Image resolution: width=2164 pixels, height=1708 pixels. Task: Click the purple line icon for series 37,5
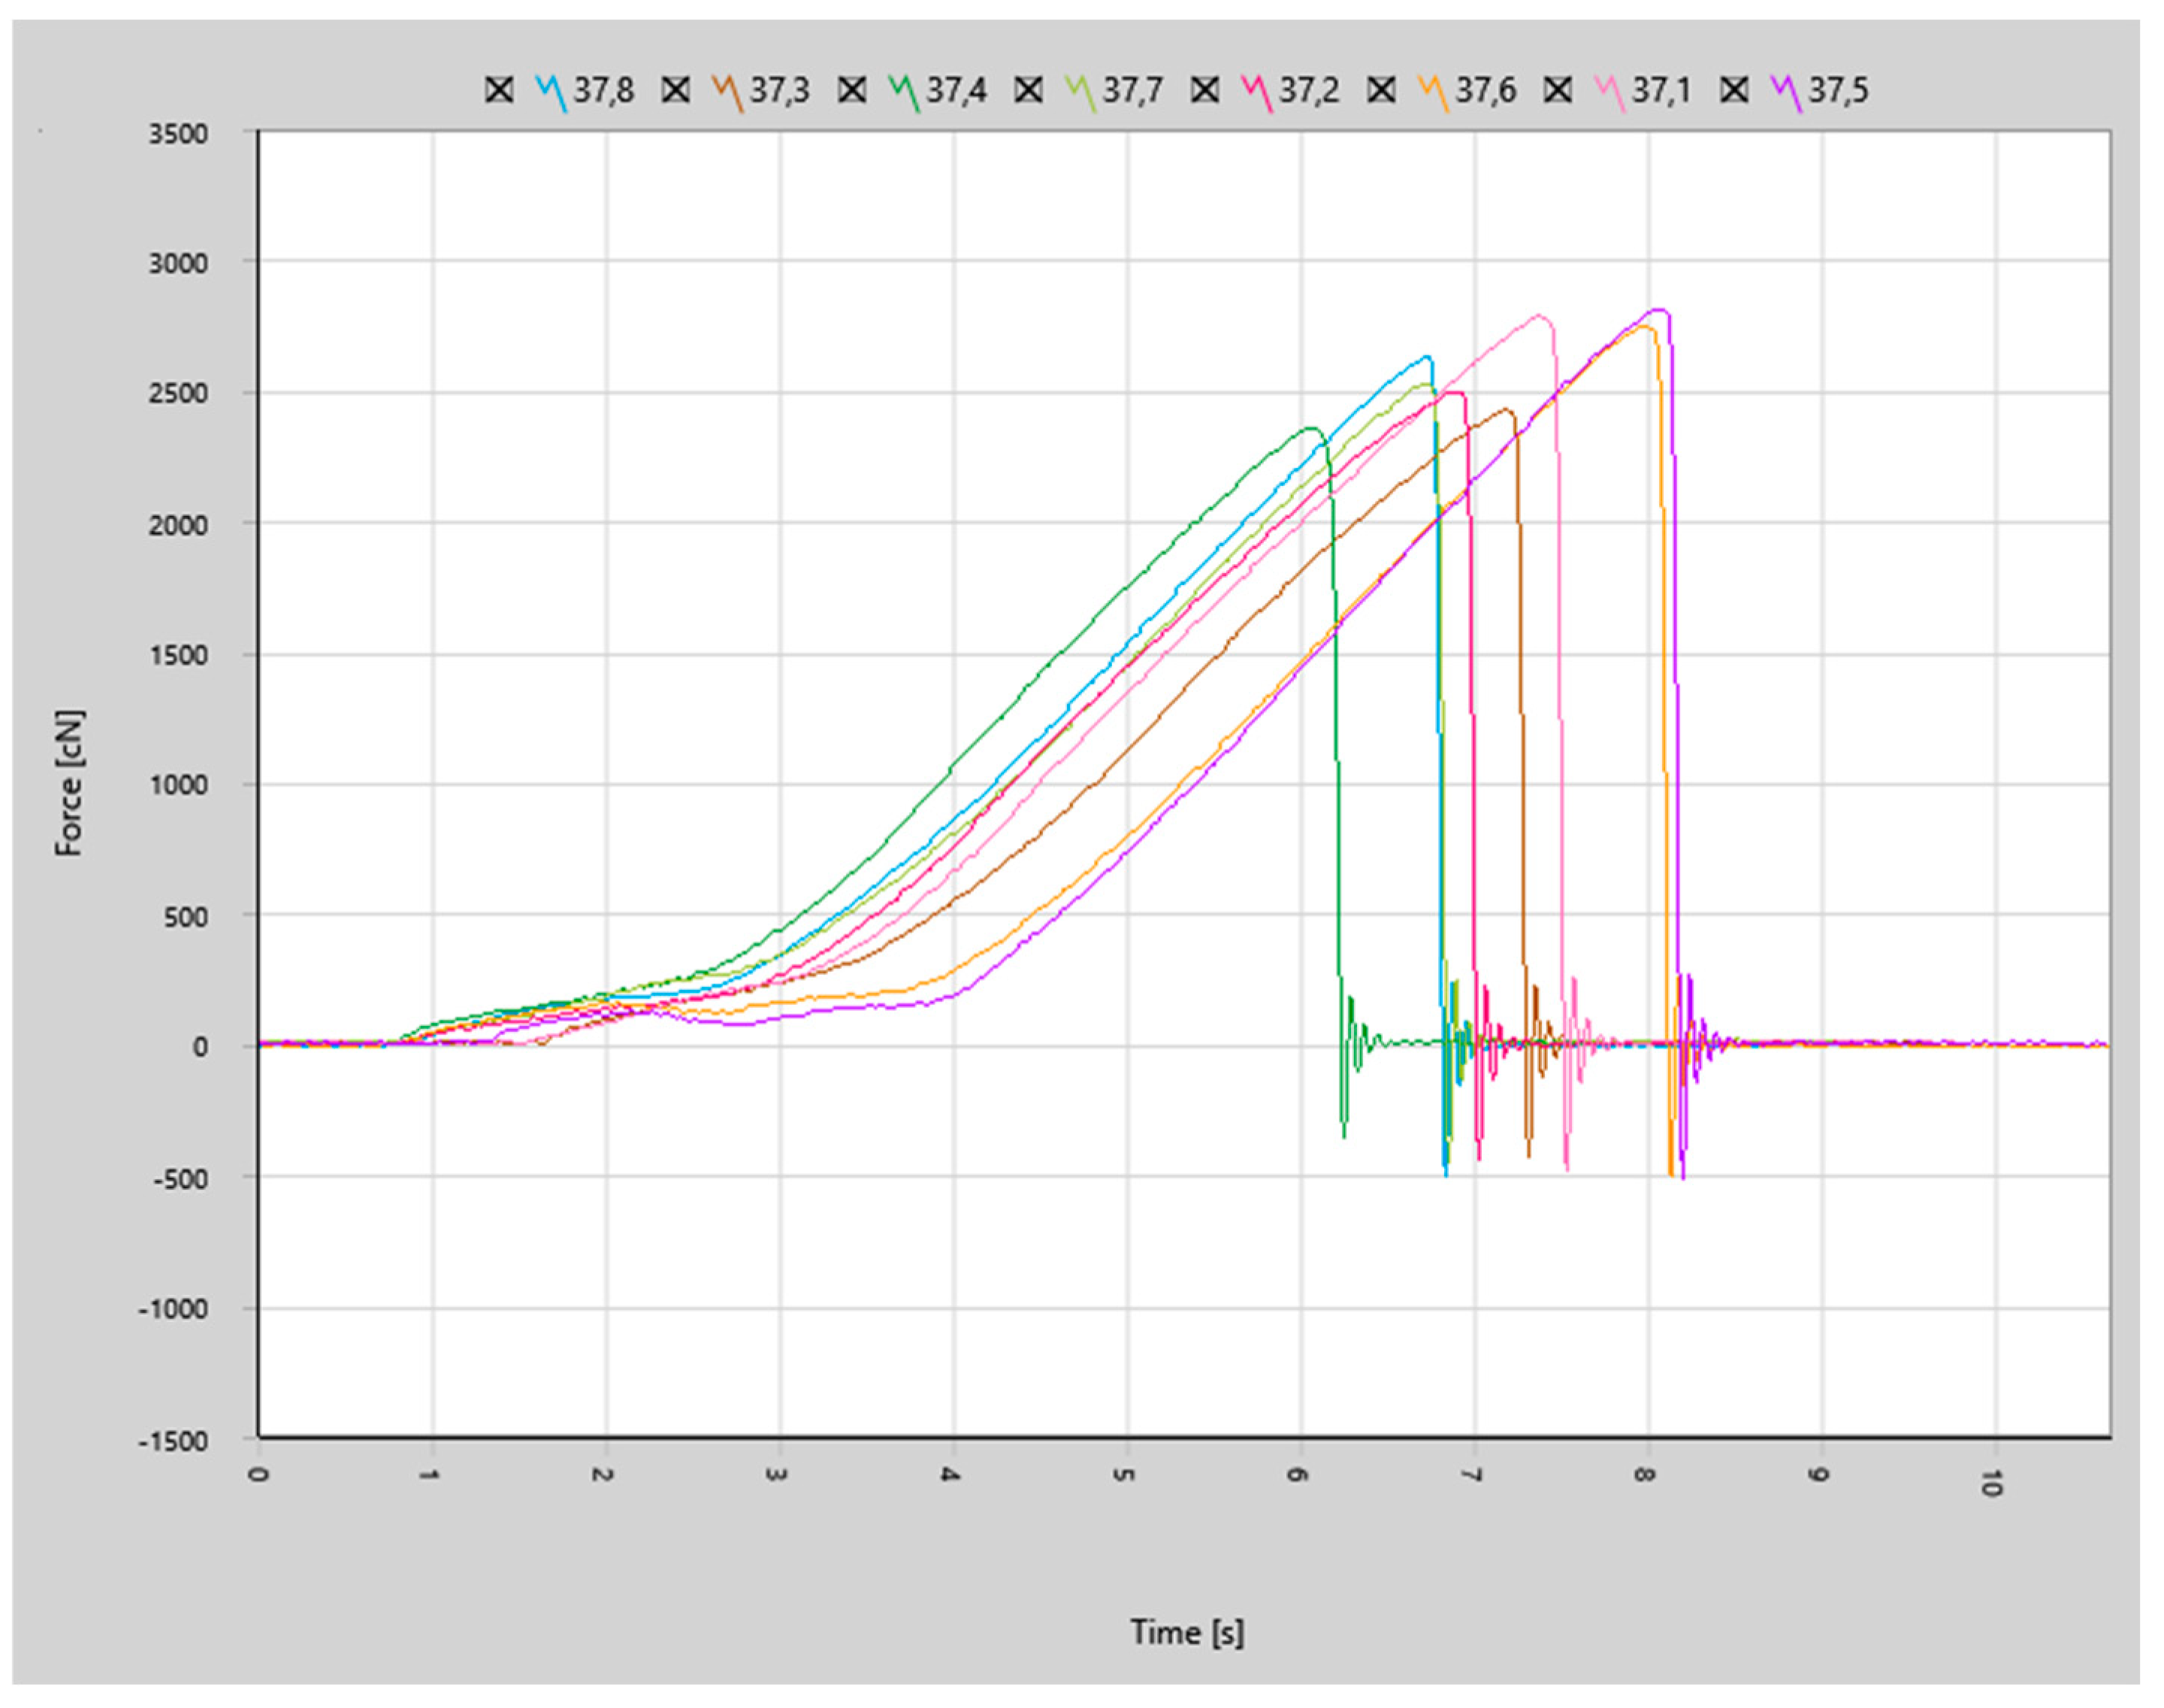[x=1786, y=92]
